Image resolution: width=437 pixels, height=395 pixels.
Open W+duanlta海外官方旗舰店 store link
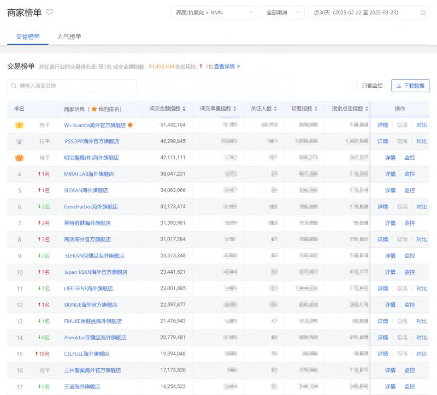95,125
